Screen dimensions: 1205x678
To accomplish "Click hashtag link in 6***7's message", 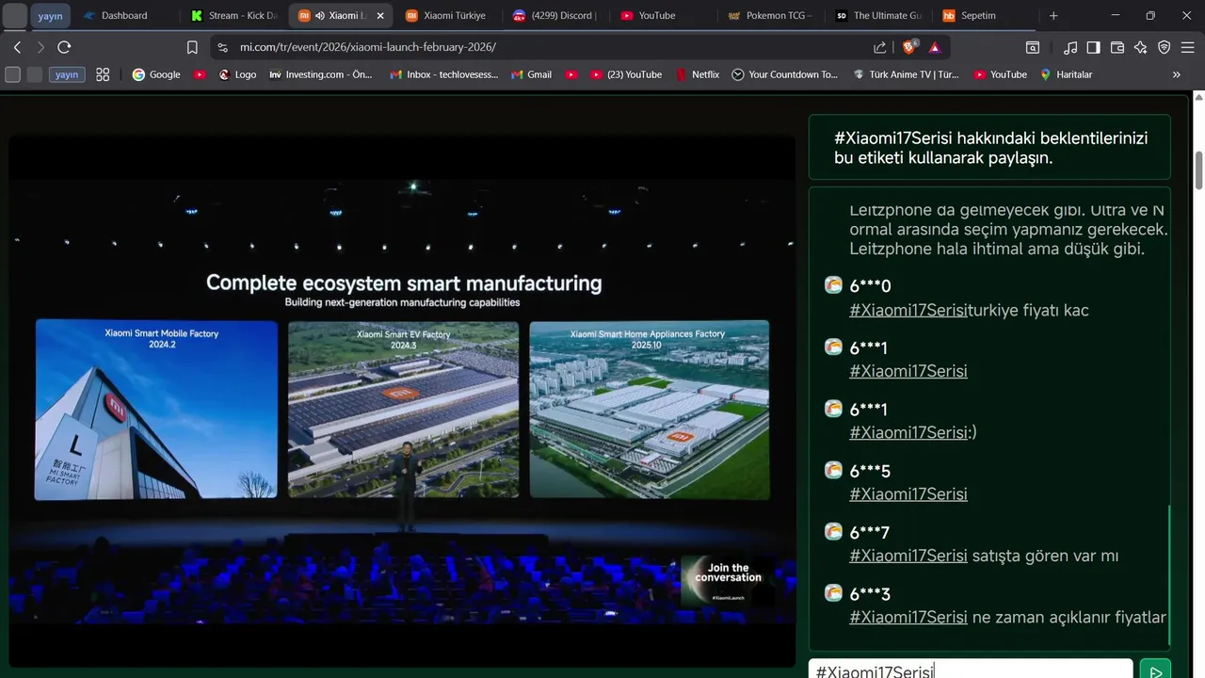I will coord(908,556).
